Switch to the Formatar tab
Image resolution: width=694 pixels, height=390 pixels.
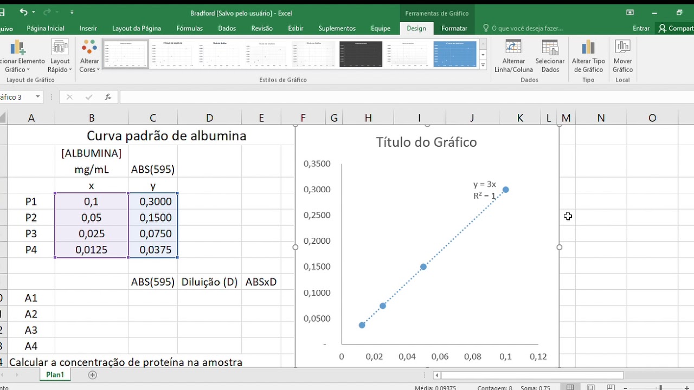454,28
